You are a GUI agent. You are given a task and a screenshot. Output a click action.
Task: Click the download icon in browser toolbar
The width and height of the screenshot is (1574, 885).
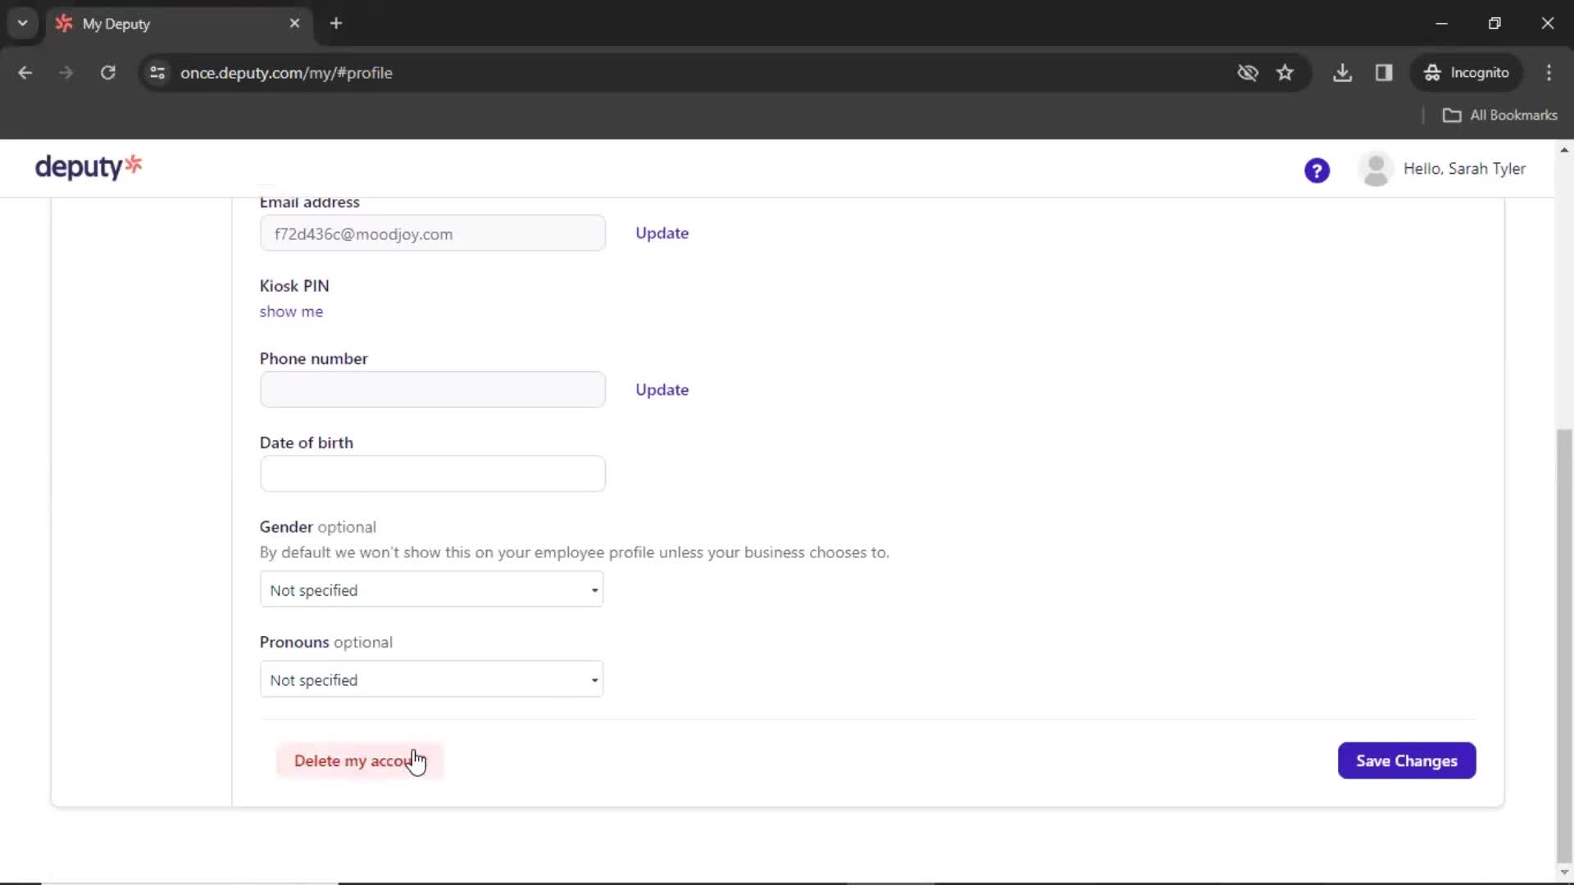(x=1343, y=72)
